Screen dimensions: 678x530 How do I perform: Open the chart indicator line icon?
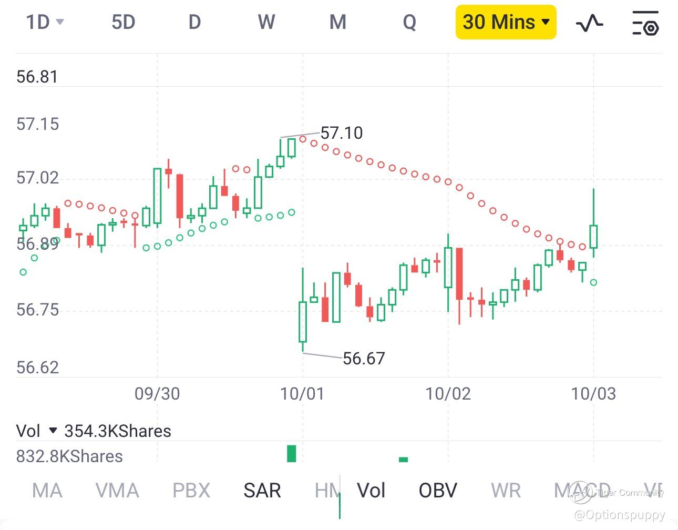[589, 23]
